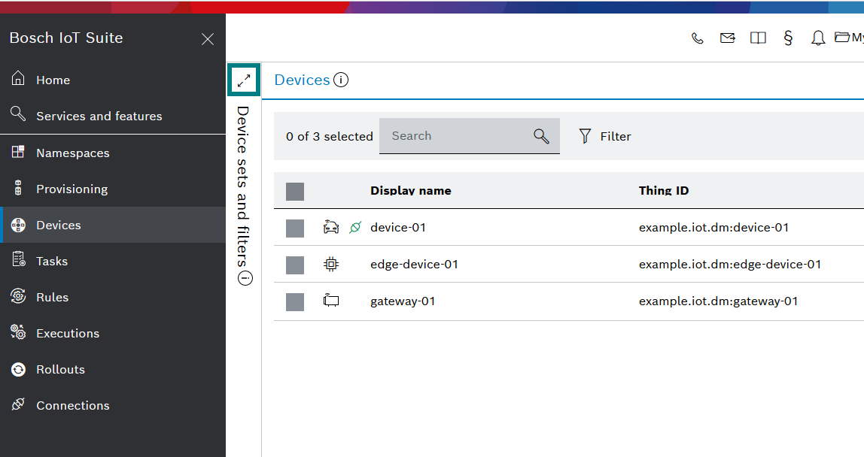Open Rollouts in the sidebar

pyautogui.click(x=113, y=369)
